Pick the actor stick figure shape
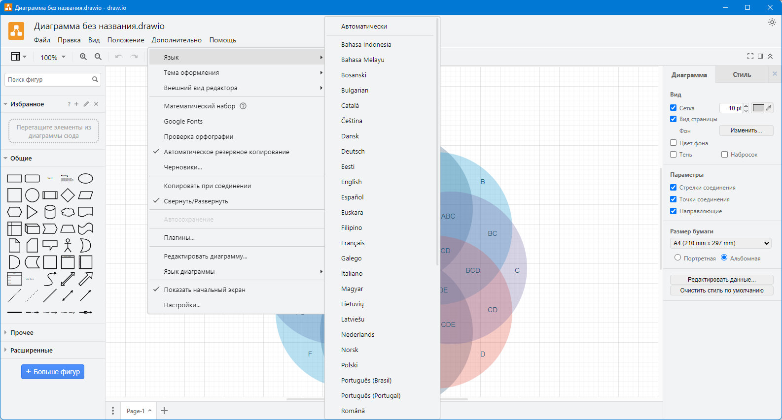 68,245
